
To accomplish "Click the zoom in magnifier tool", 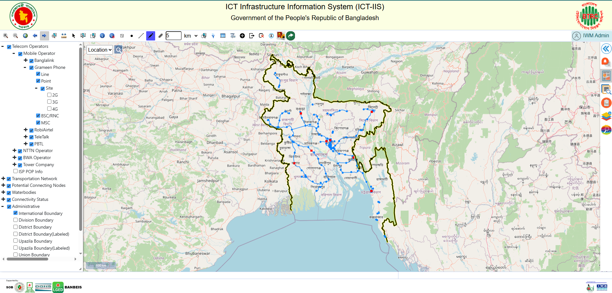I will point(5,36).
